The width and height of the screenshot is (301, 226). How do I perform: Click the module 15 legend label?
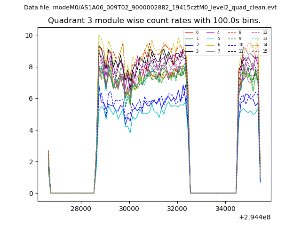tap(265, 51)
